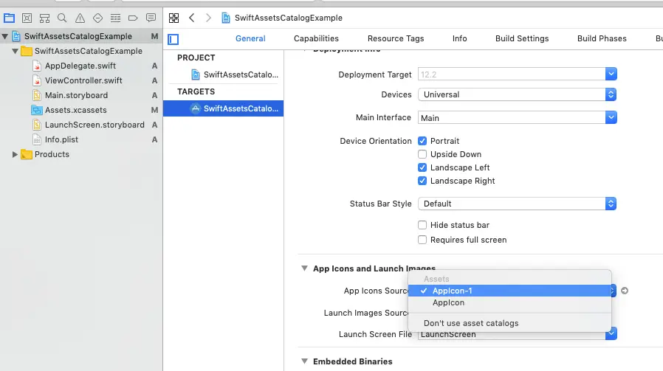
Task: Open the Breakpoint navigator icon
Action: coord(133,18)
